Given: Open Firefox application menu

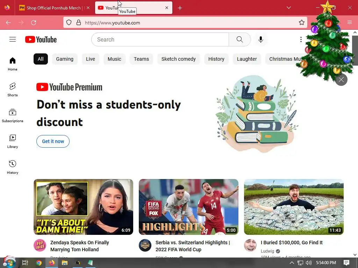Looking at the screenshot, I should coord(350,22).
